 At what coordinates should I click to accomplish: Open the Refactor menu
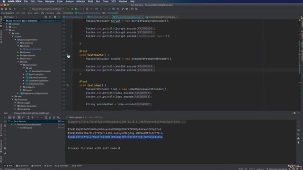pyautogui.click(x=80, y=1)
